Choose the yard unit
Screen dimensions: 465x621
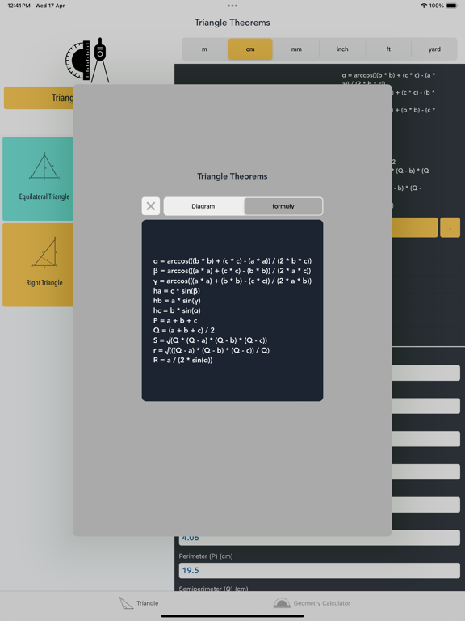(434, 49)
